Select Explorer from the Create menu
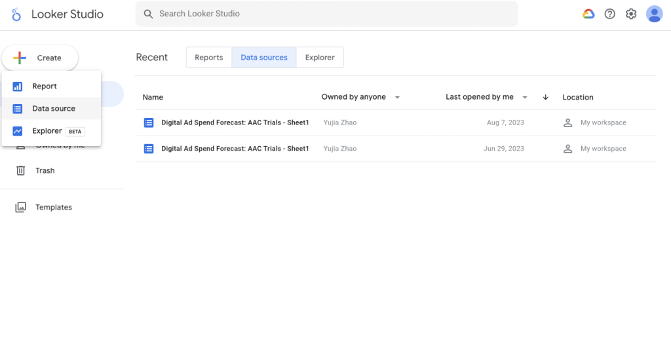The height and width of the screenshot is (340, 671). point(51,131)
